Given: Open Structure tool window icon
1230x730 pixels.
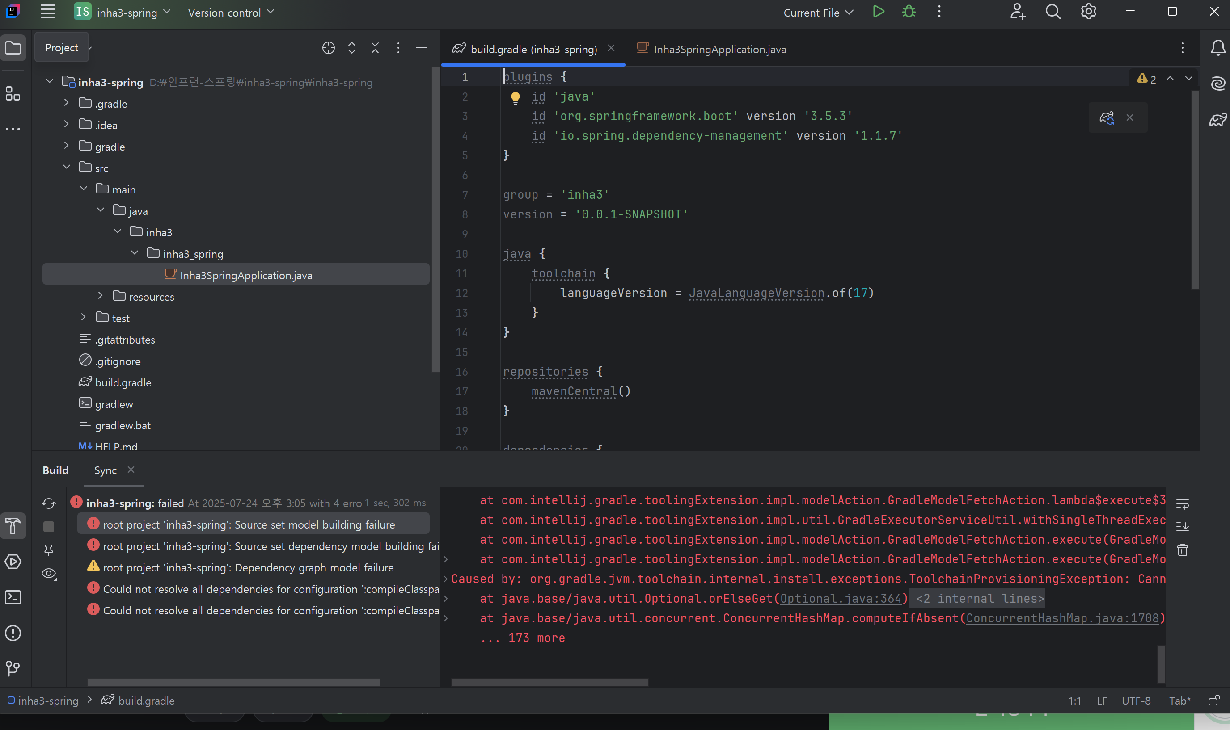Looking at the screenshot, I should point(13,93).
